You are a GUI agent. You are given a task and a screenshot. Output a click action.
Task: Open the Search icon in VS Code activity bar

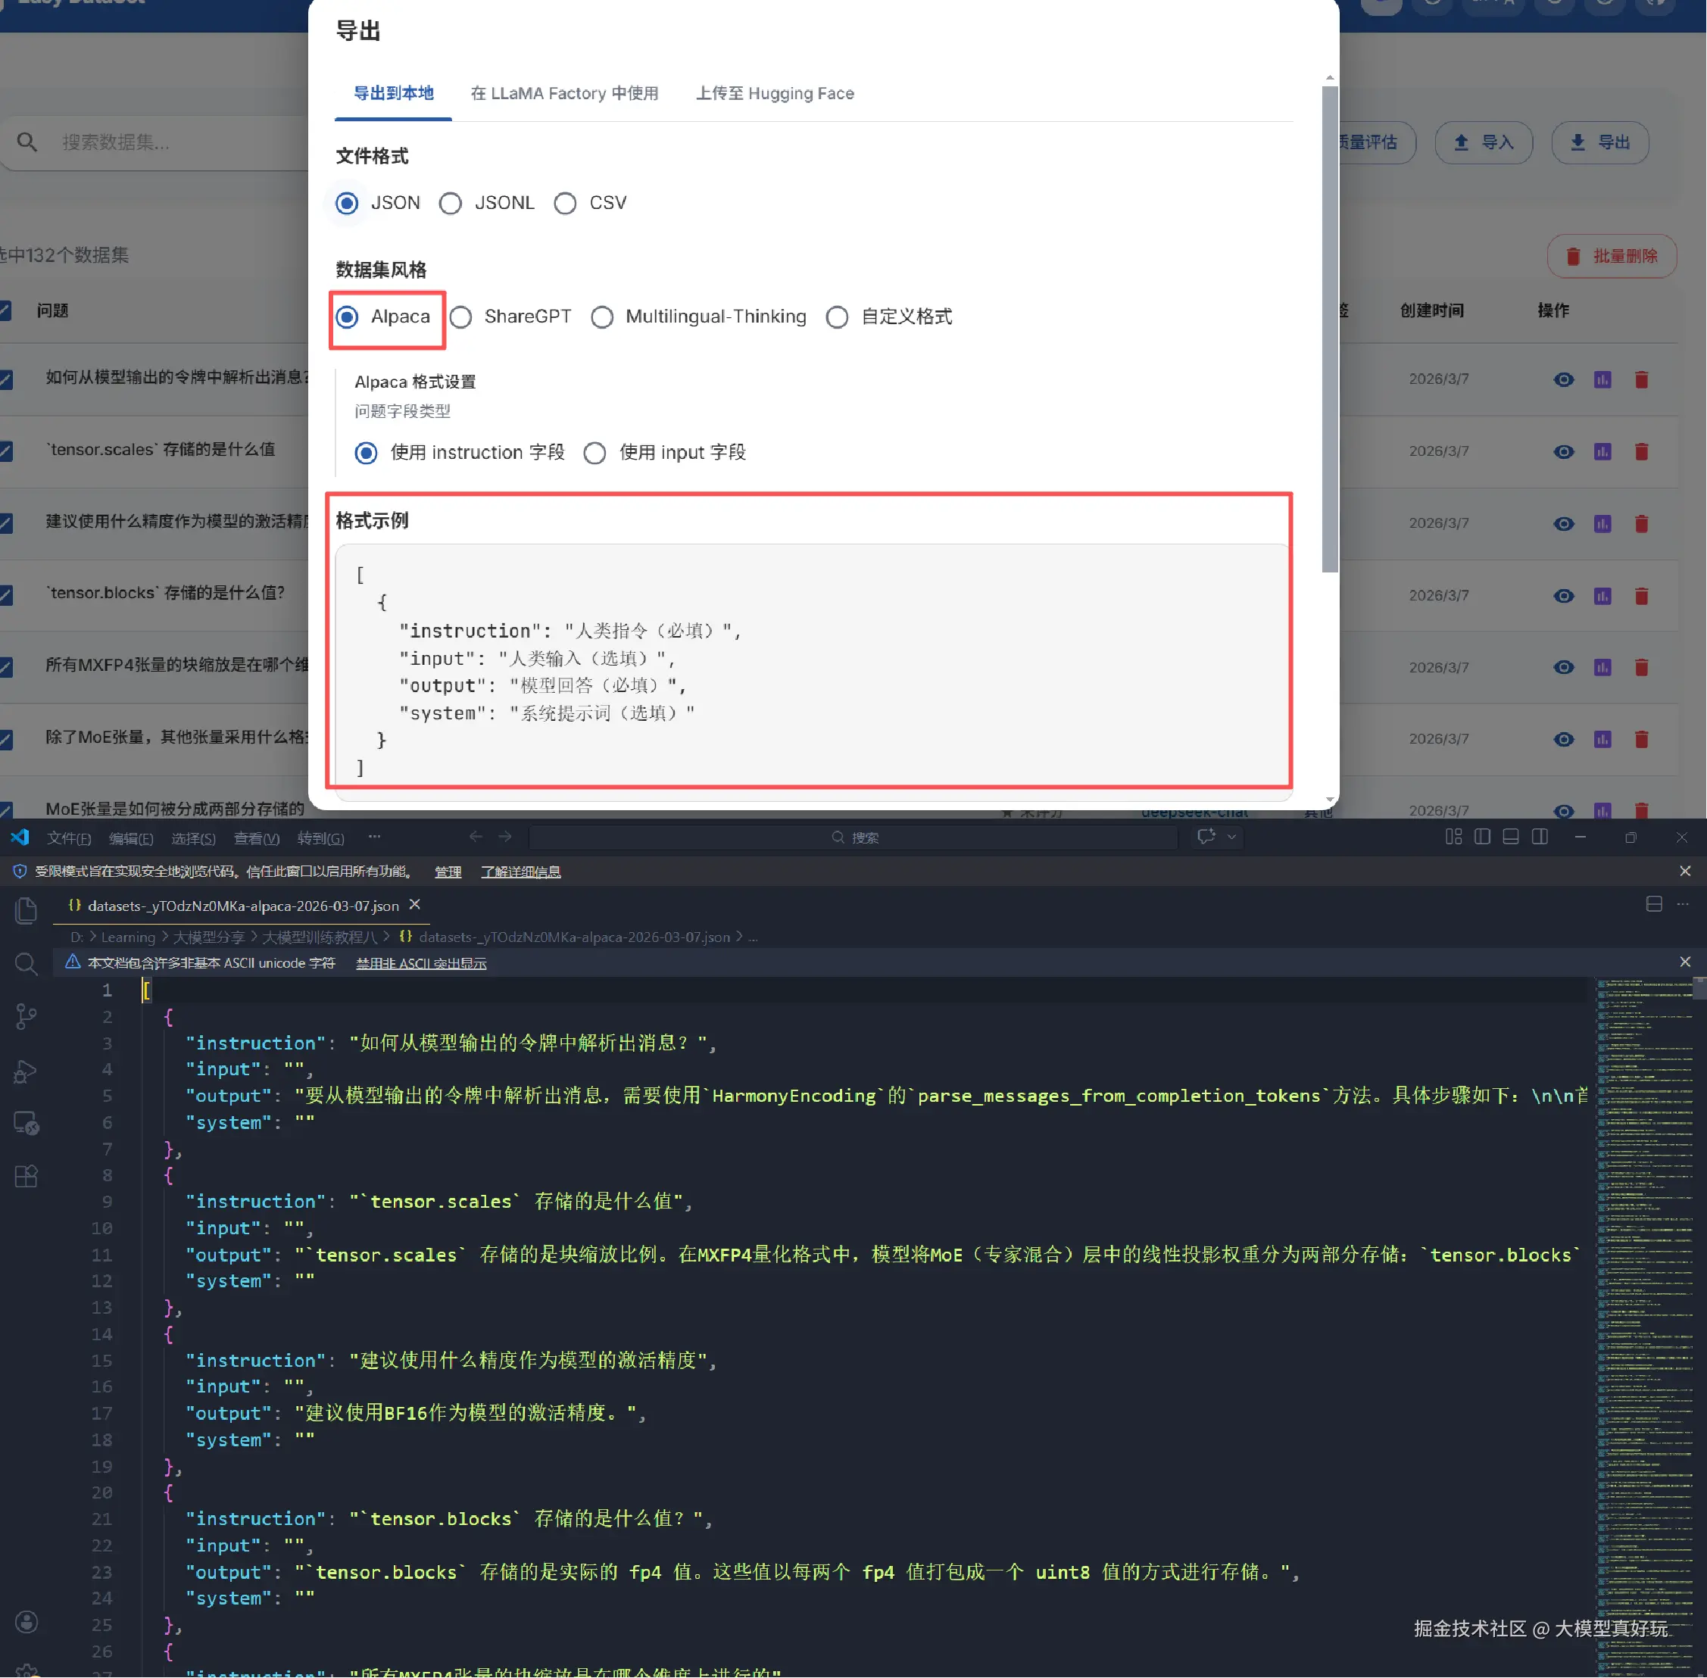pos(27,963)
